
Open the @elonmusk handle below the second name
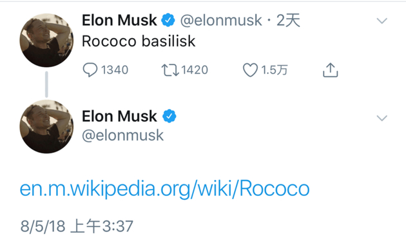coord(122,135)
